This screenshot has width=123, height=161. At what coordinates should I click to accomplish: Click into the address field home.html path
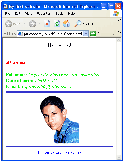(x=53, y=34)
